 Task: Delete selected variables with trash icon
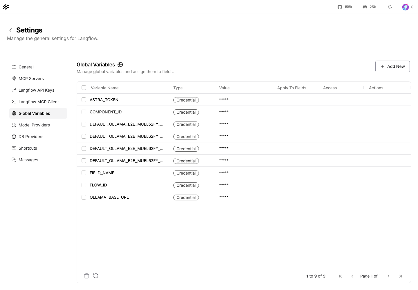[87, 276]
